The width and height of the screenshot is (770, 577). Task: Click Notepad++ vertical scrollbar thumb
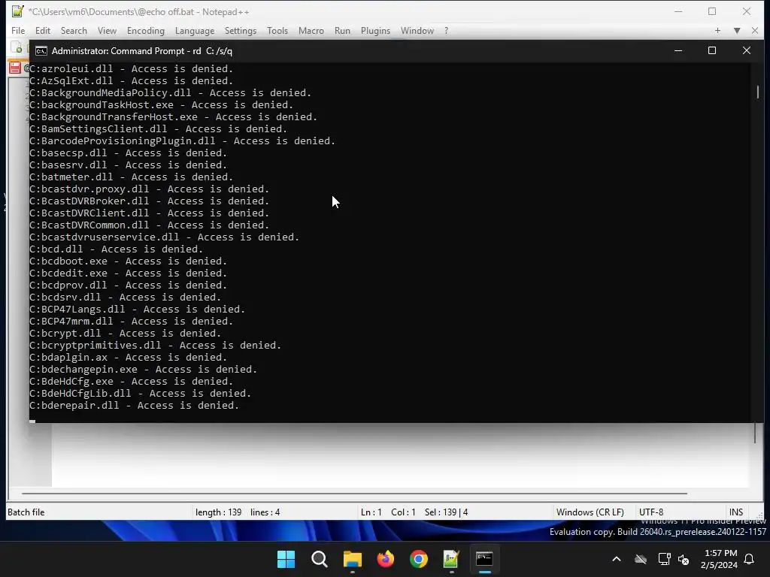(x=755, y=433)
